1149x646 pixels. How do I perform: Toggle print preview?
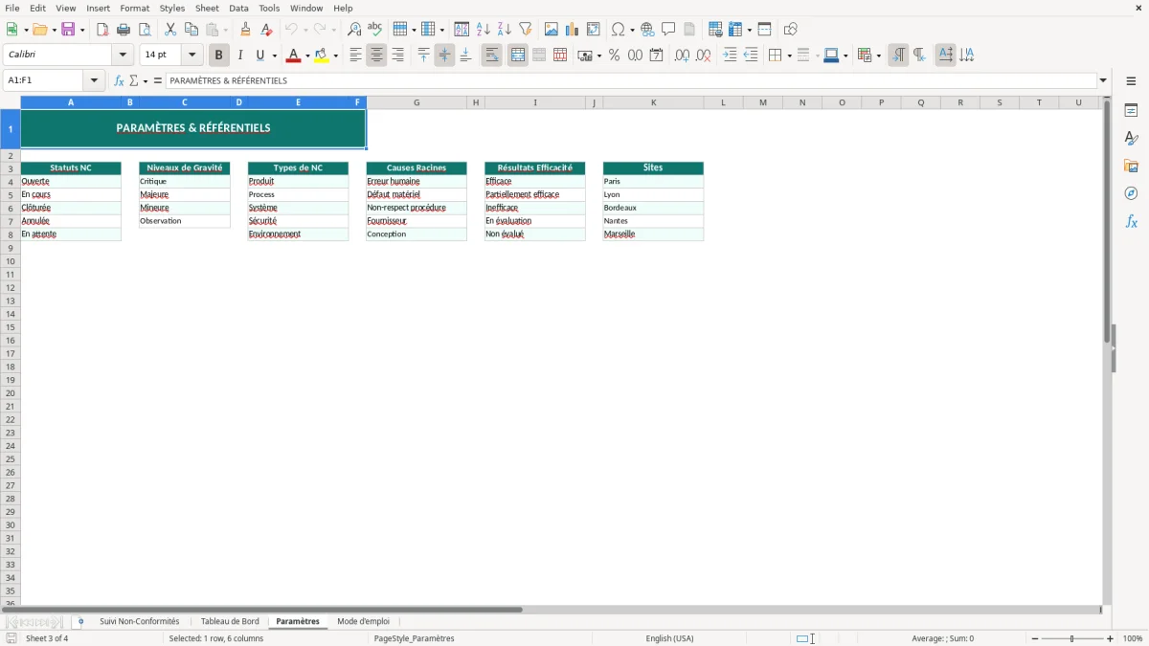pos(145,30)
